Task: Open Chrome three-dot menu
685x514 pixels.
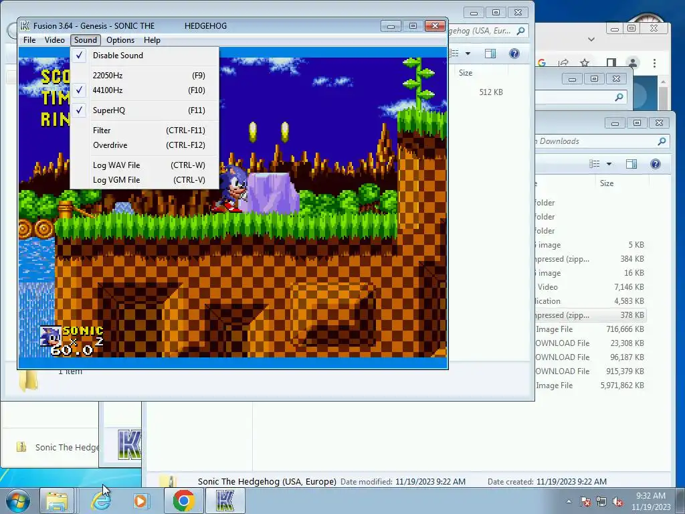Action: pos(654,64)
